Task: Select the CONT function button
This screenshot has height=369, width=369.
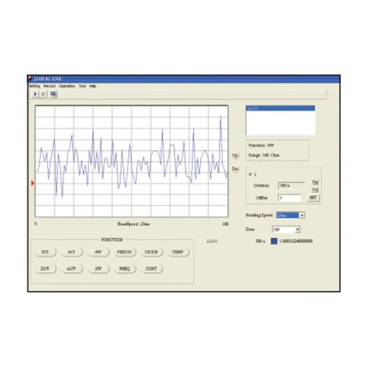Action: coord(151,269)
